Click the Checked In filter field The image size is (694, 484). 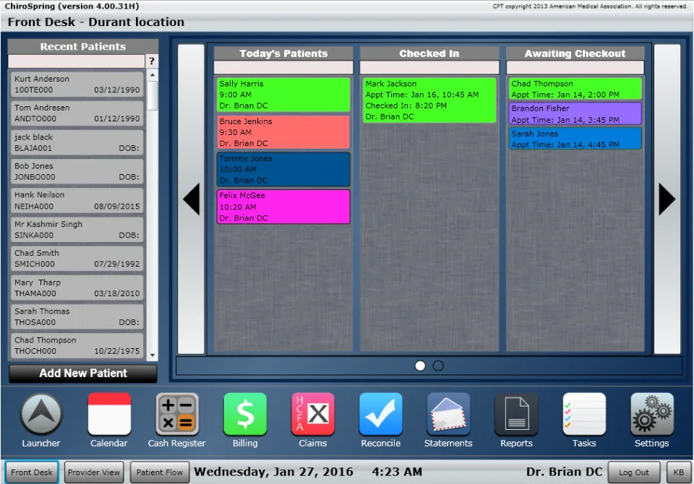pos(429,67)
